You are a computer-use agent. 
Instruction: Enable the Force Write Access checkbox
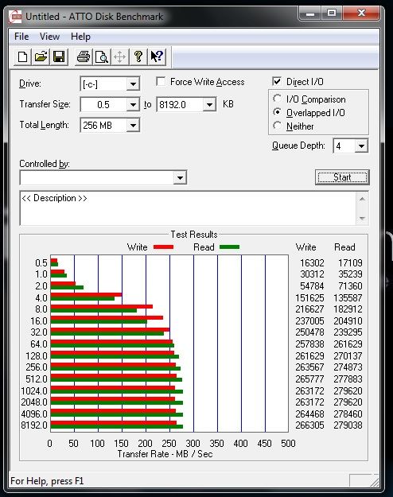tap(161, 81)
